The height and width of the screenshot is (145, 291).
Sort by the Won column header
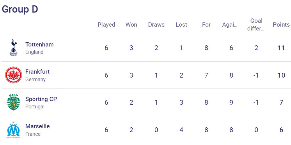pos(131,25)
